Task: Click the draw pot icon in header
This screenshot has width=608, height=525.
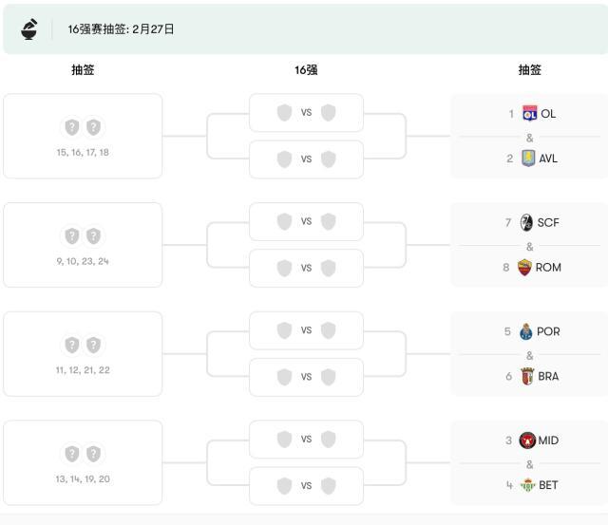Action: 29,29
